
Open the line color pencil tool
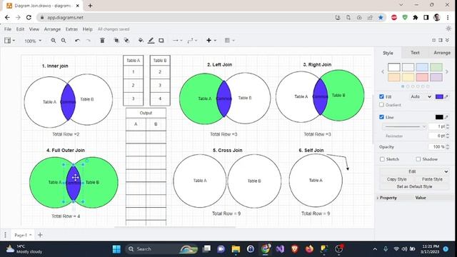(151, 41)
